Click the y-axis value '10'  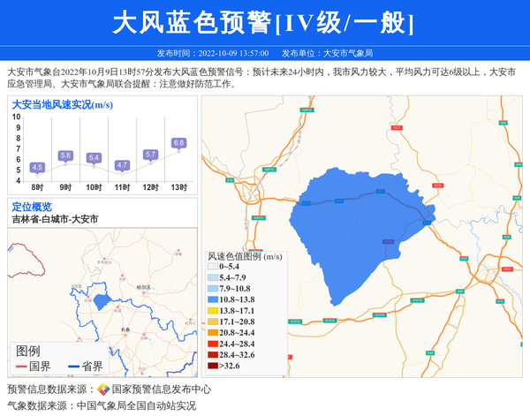pyautogui.click(x=16, y=117)
